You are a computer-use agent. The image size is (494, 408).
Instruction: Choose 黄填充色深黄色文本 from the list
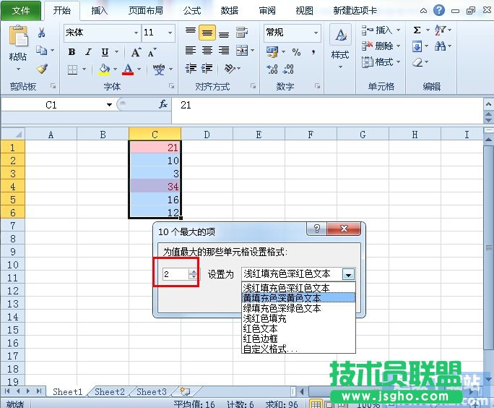[282, 297]
